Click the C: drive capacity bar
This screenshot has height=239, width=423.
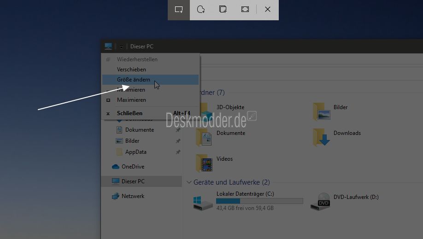point(259,201)
